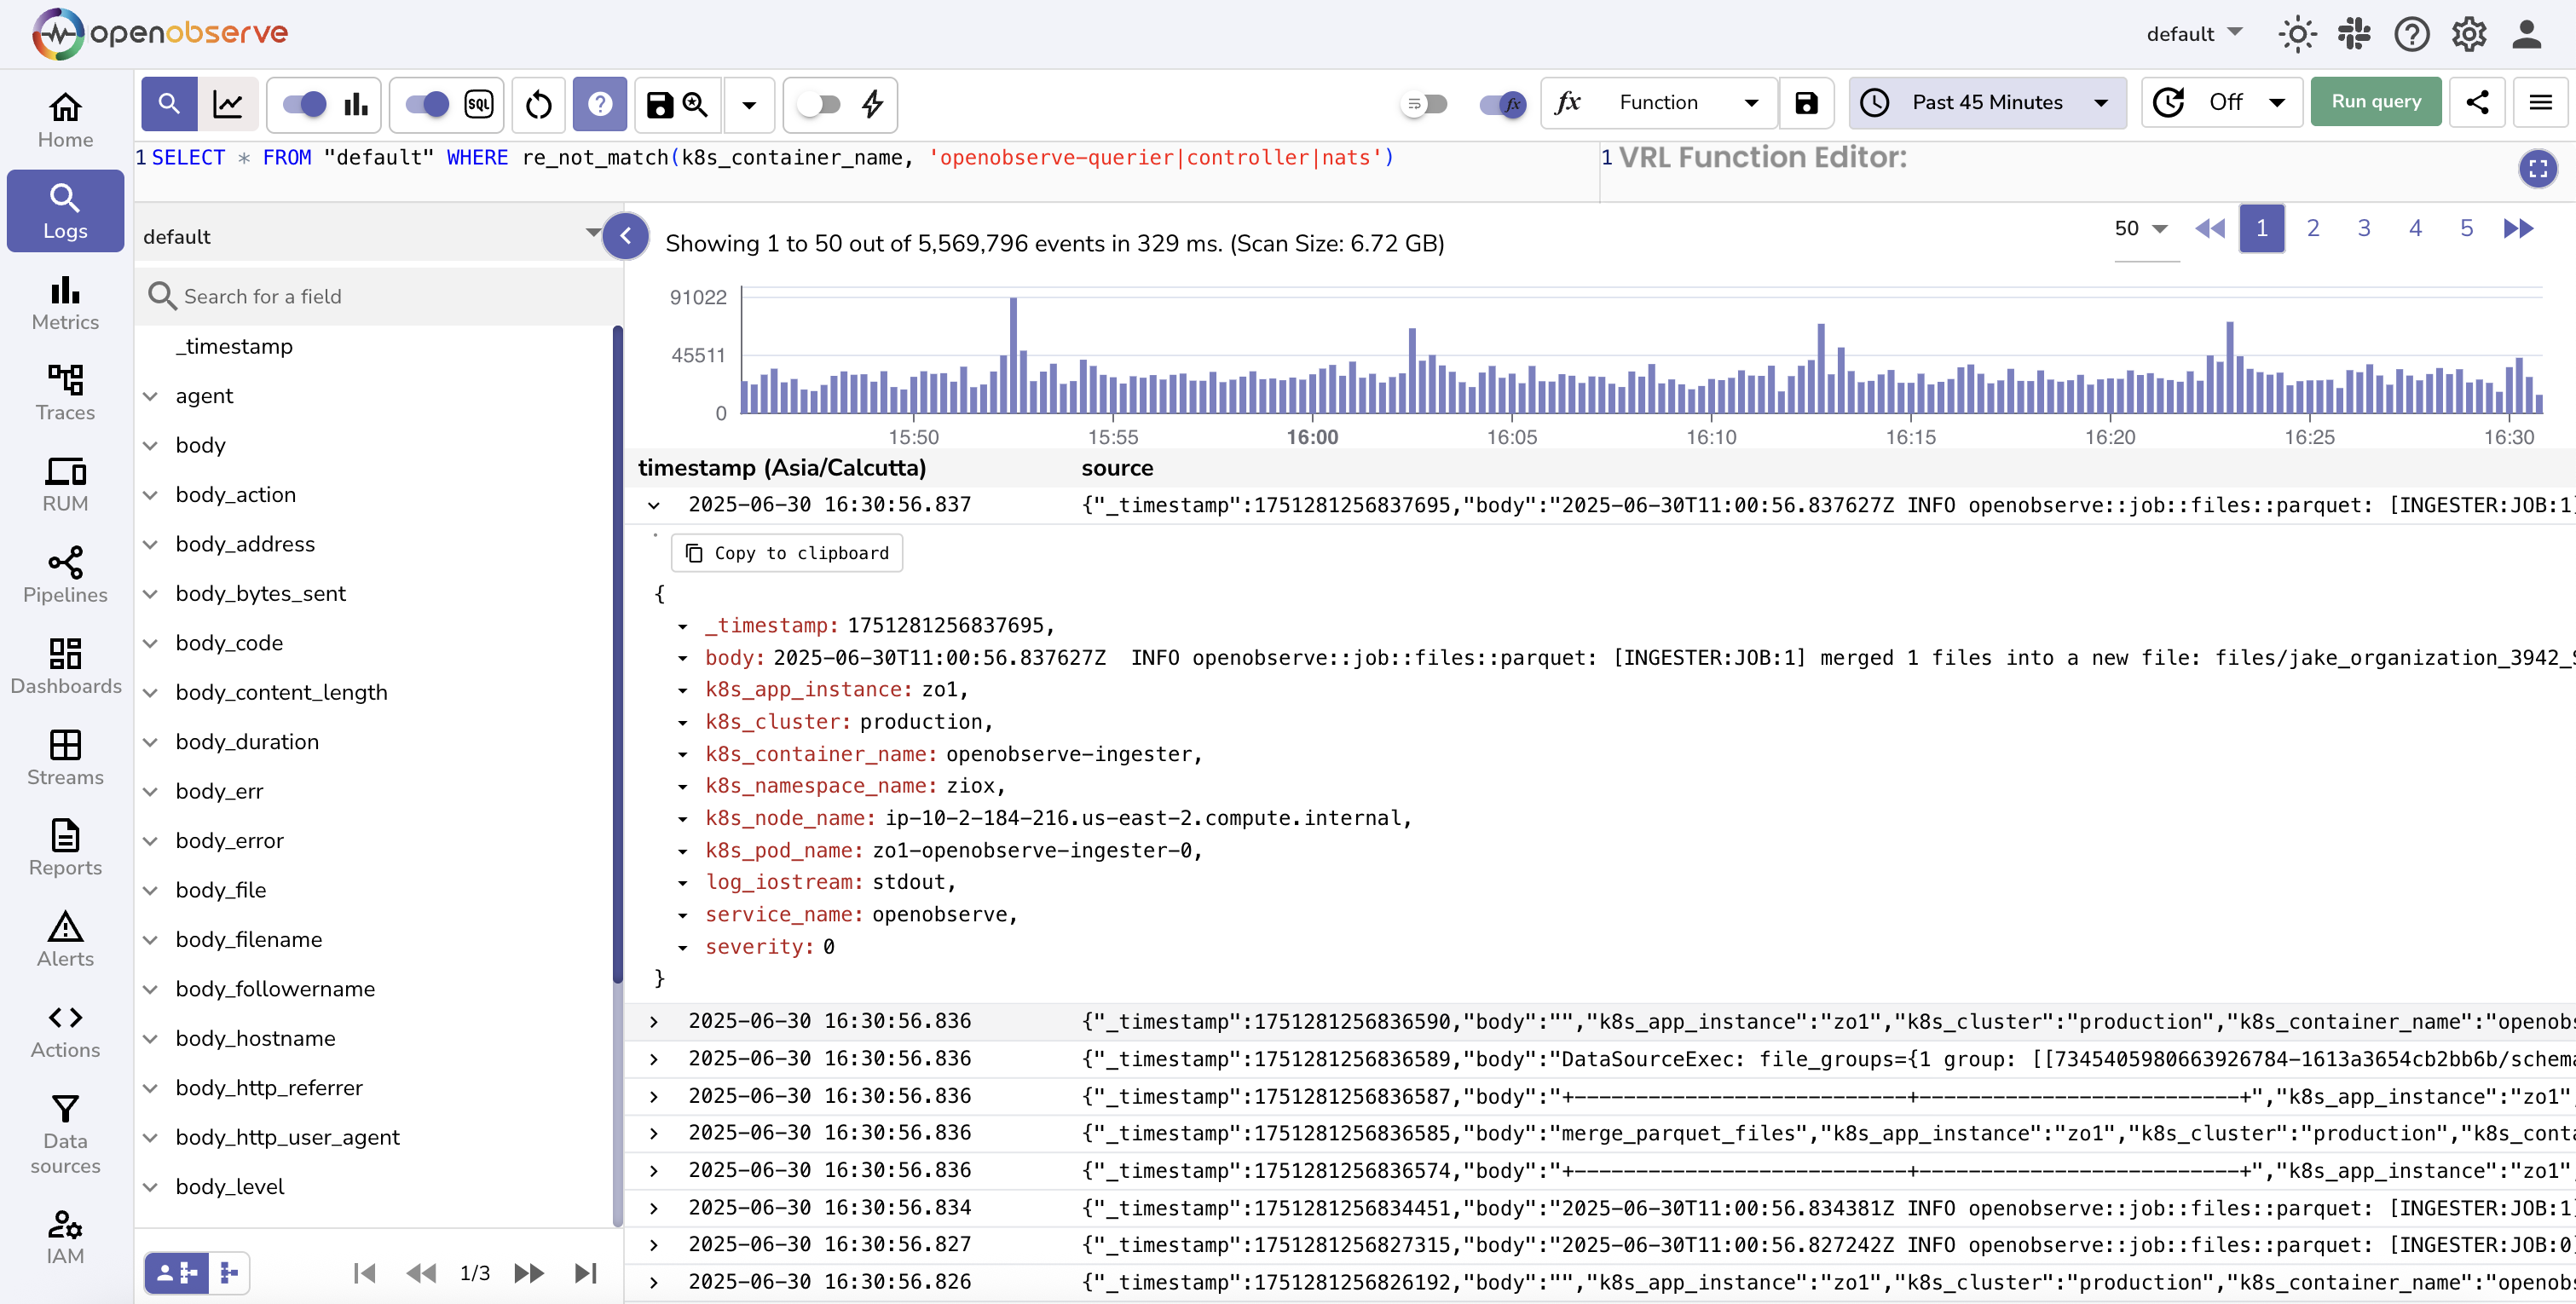Click the refresh/reset query icon
2576x1304 pixels.
point(538,104)
